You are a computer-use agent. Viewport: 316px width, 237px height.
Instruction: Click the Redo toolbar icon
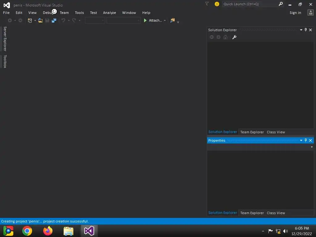(x=74, y=20)
